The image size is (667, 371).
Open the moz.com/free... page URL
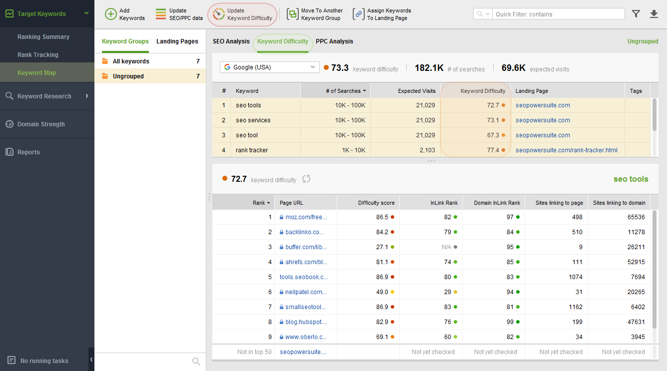click(x=306, y=217)
